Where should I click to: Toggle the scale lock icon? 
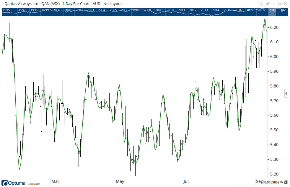(286, 182)
